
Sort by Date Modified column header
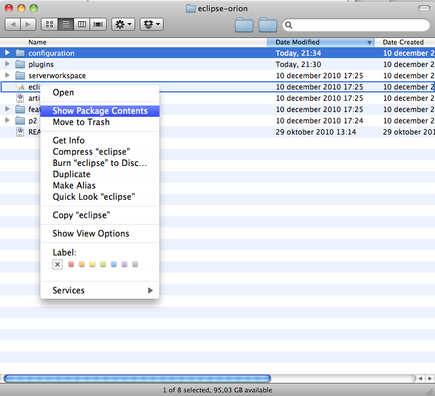[321, 42]
